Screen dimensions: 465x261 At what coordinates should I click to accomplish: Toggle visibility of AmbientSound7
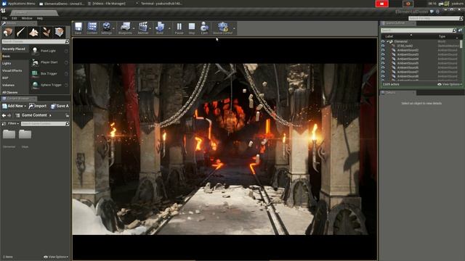383,72
